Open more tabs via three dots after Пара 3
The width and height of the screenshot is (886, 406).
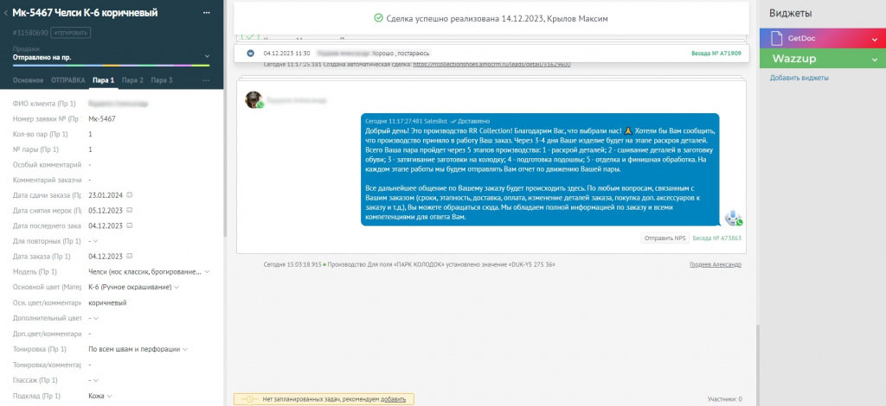[x=206, y=80]
